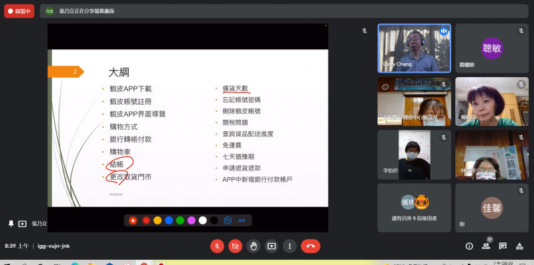
Task: Click the muted mic icon on 李怡珍 tile
Action: point(443,137)
